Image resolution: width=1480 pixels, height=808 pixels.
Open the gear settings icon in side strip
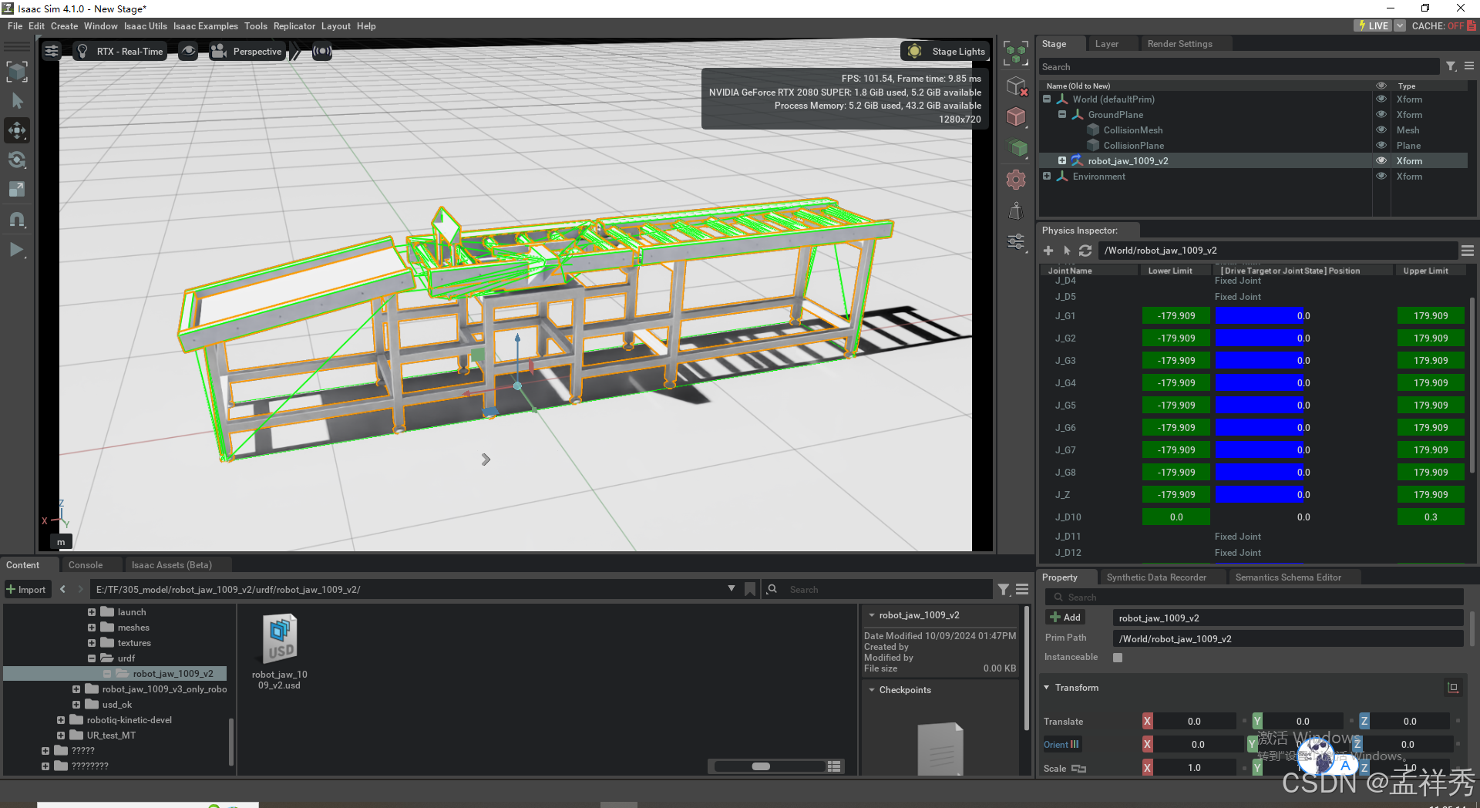[x=1016, y=180]
